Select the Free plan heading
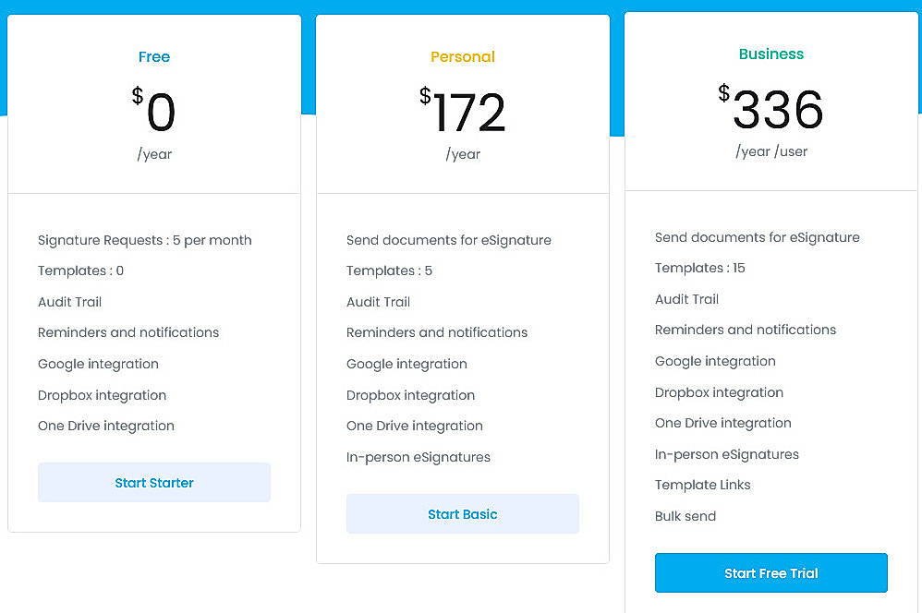 153,56
